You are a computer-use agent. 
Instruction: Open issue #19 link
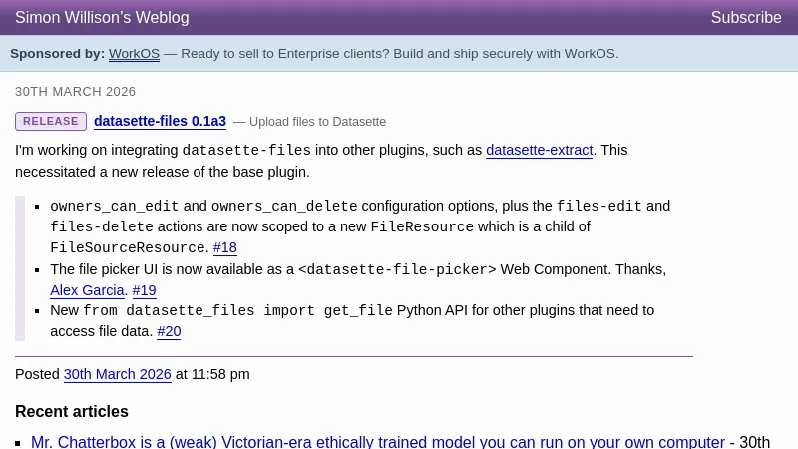[145, 290]
